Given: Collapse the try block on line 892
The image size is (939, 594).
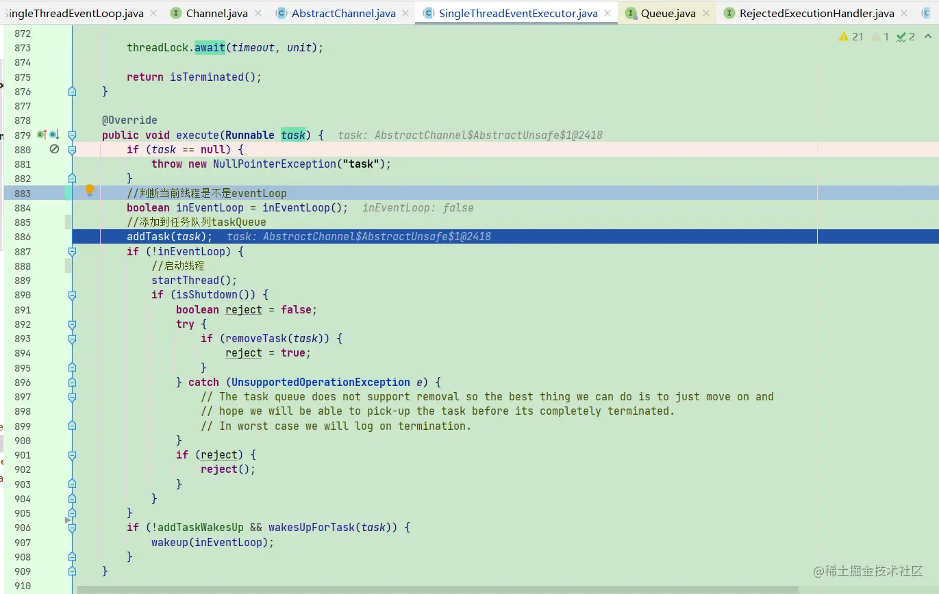Looking at the screenshot, I should (x=72, y=324).
